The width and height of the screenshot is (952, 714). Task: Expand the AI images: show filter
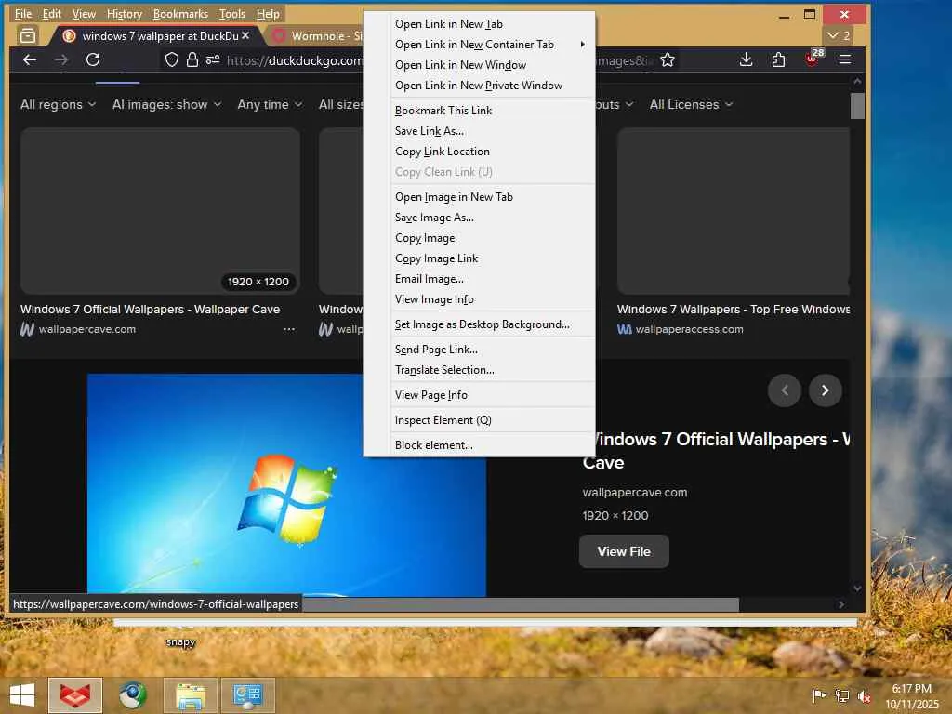(x=167, y=104)
